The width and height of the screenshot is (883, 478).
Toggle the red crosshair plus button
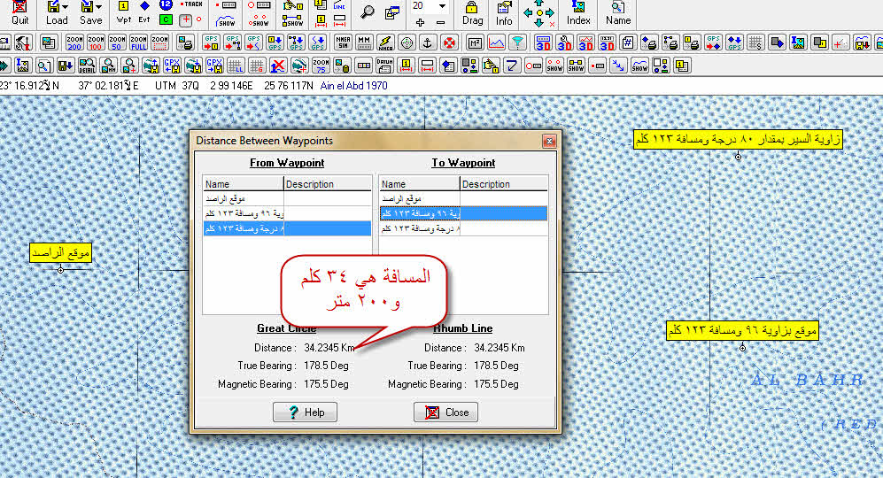tap(185, 19)
